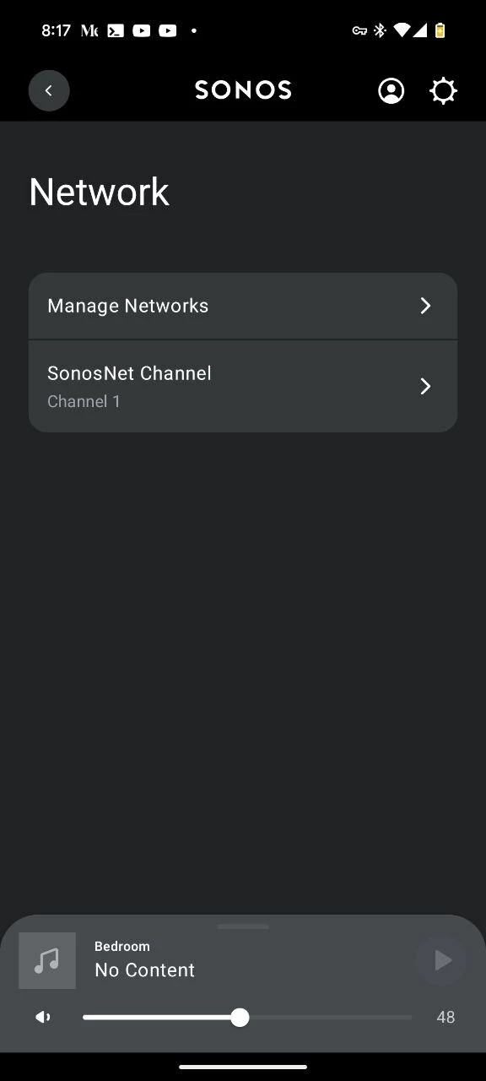Tap the music note album art thumbnail
This screenshot has height=1081, width=486.
point(47,960)
